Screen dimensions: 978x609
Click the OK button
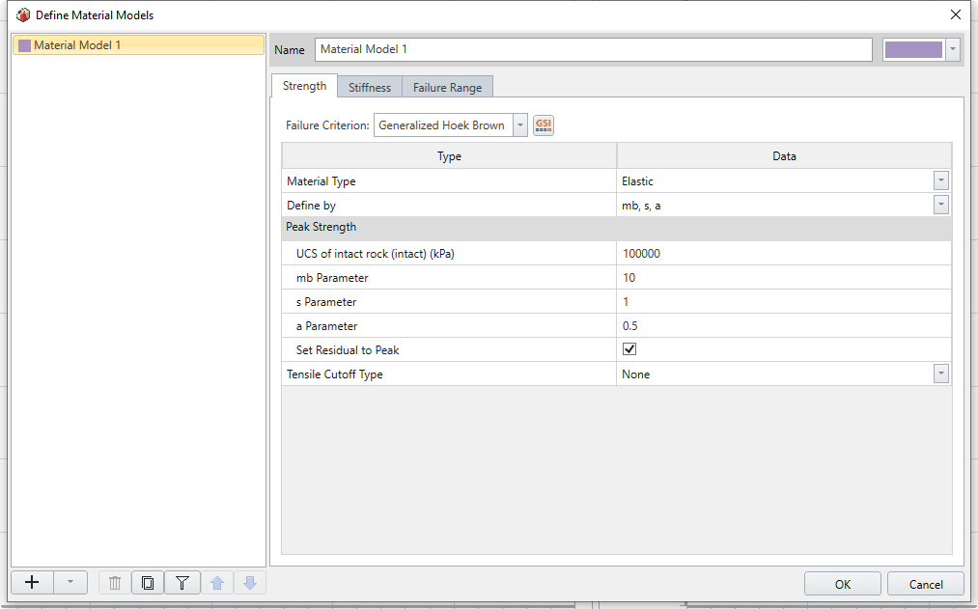842,584
